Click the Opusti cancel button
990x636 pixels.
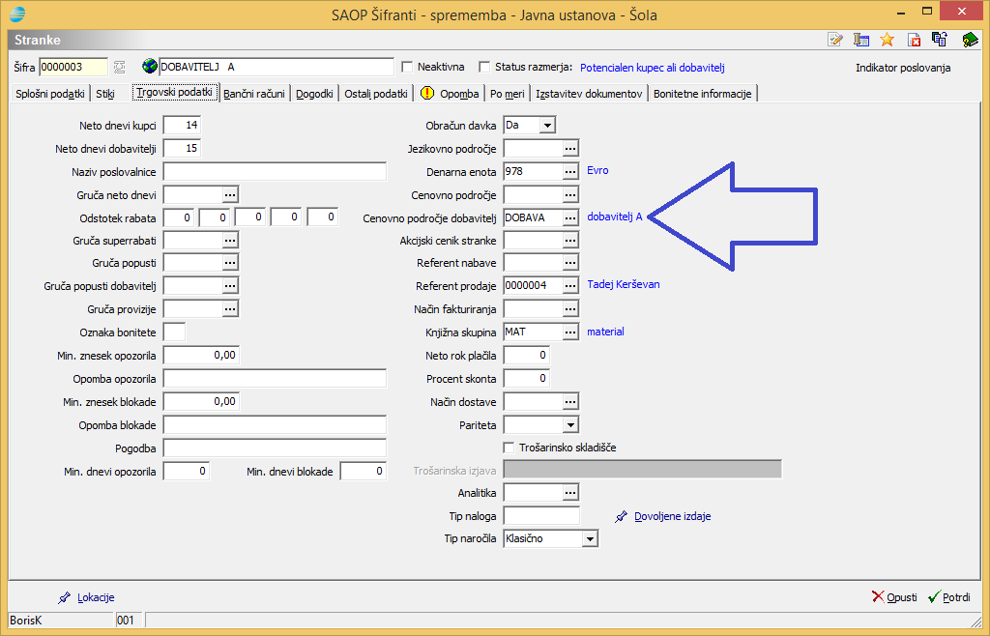[x=894, y=597]
